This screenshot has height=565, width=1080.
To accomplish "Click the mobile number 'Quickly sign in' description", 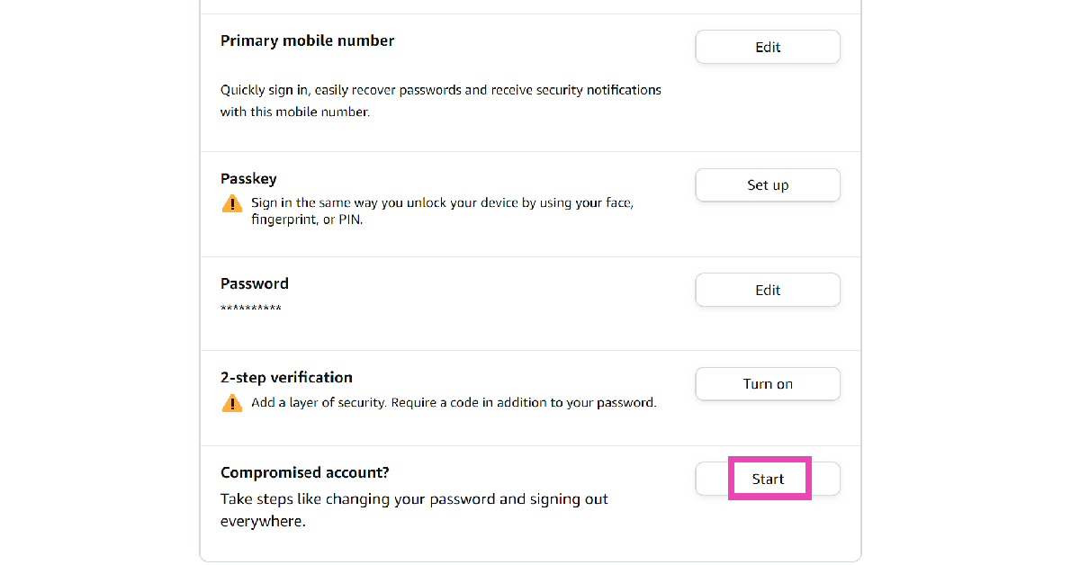I will 441,101.
